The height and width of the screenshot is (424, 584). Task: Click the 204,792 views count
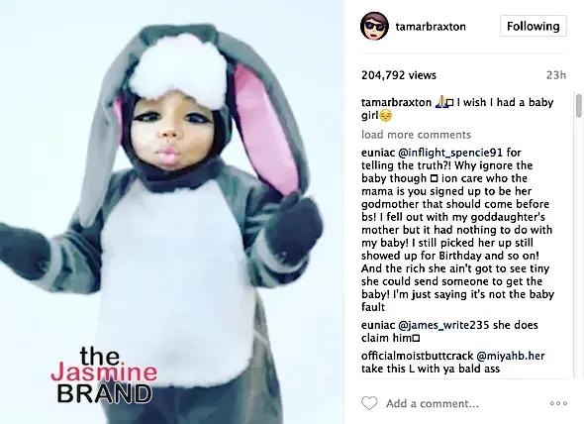coord(399,75)
